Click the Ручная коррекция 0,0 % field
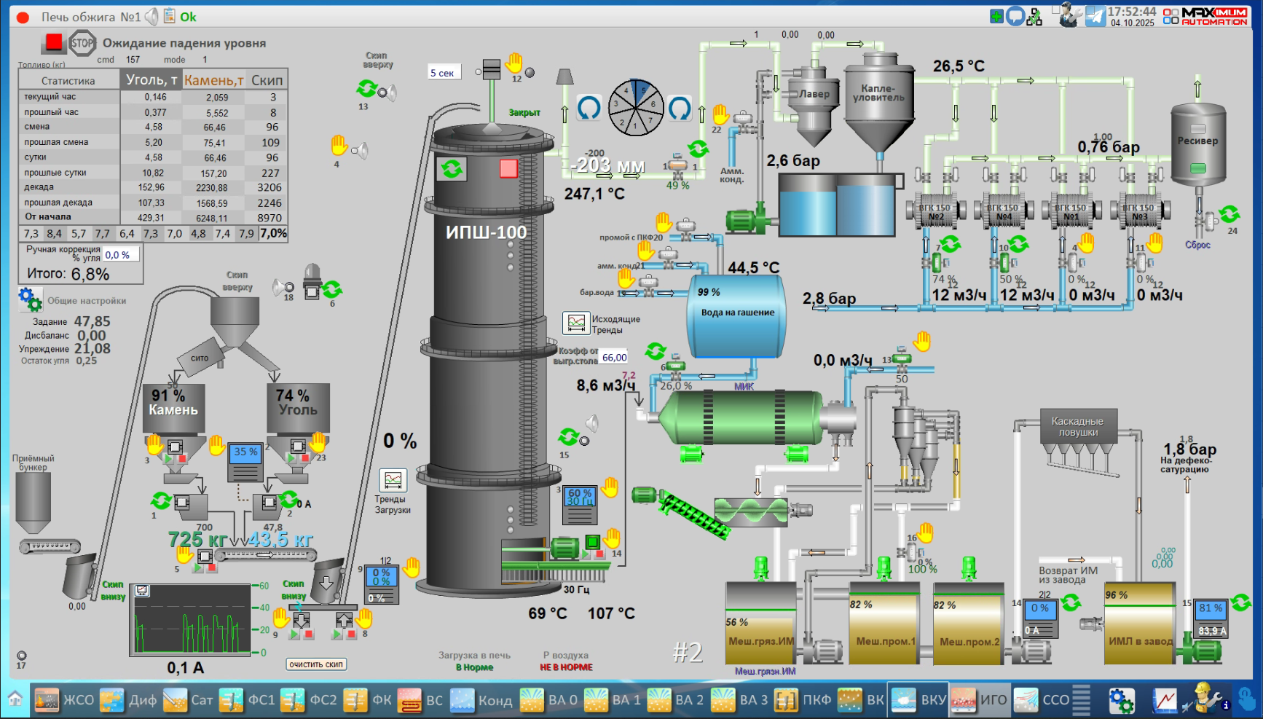Screen dimensions: 1263x719 120,255
